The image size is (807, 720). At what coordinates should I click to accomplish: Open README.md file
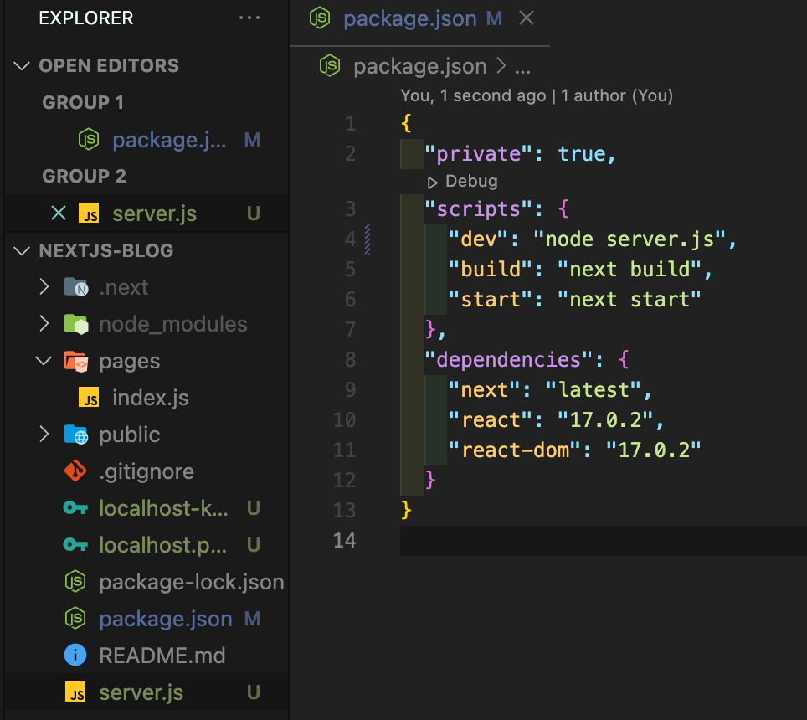pos(162,656)
